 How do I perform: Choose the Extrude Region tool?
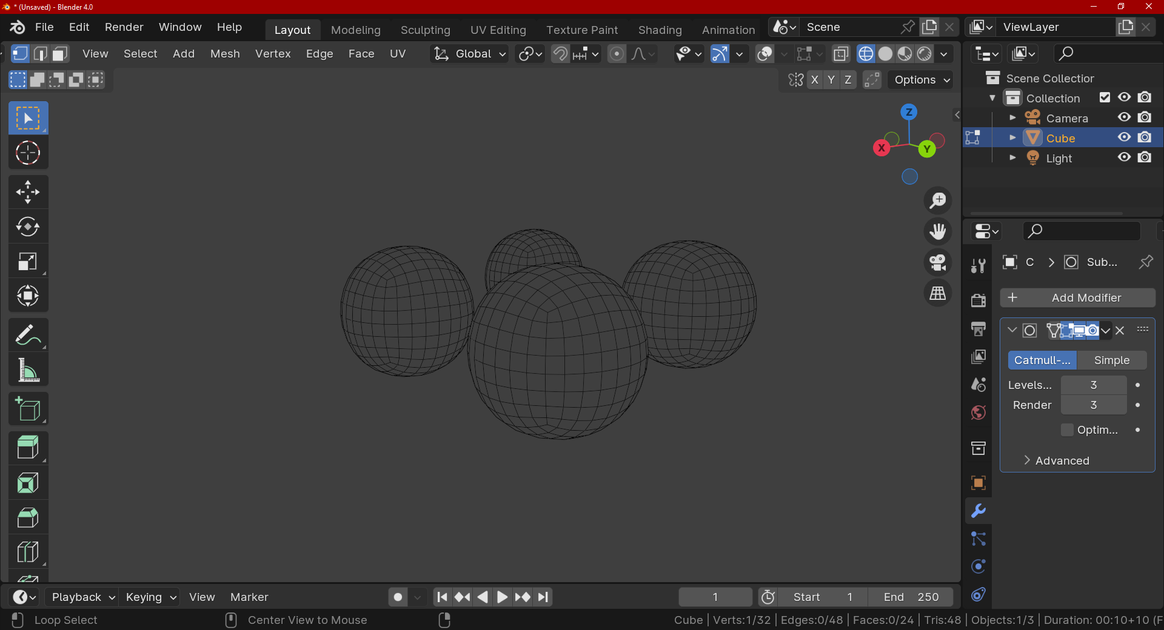click(x=28, y=448)
